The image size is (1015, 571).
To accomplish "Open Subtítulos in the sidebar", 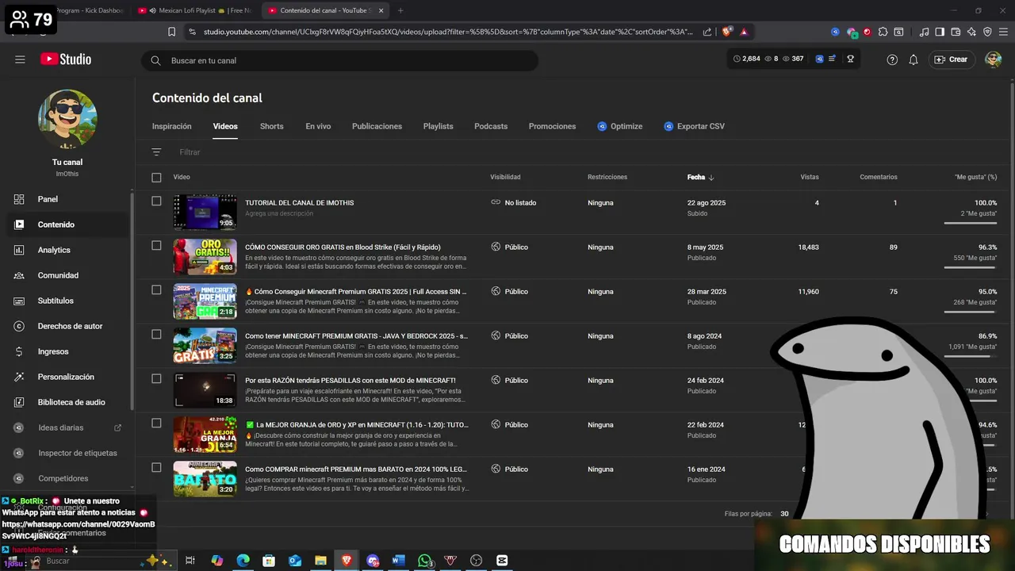I will (x=56, y=301).
